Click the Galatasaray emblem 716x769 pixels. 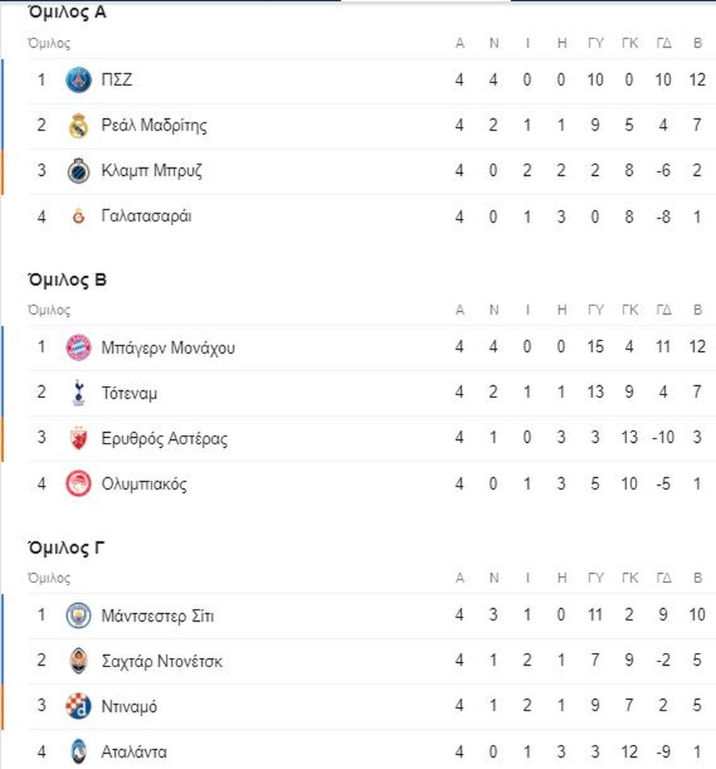(78, 216)
